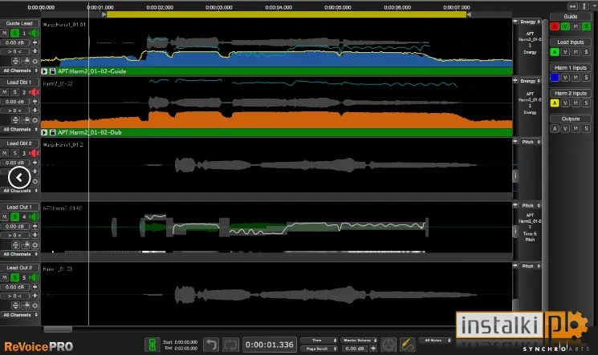598x355 pixels.
Task: Click lock icon on APT:Harm2_01-02-Dub bar
Action: [x=53, y=132]
